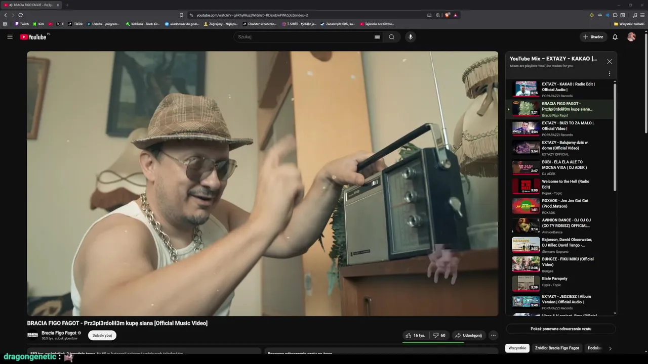Subscribe with the Subskrybuj button
The height and width of the screenshot is (364, 648).
coord(102,335)
